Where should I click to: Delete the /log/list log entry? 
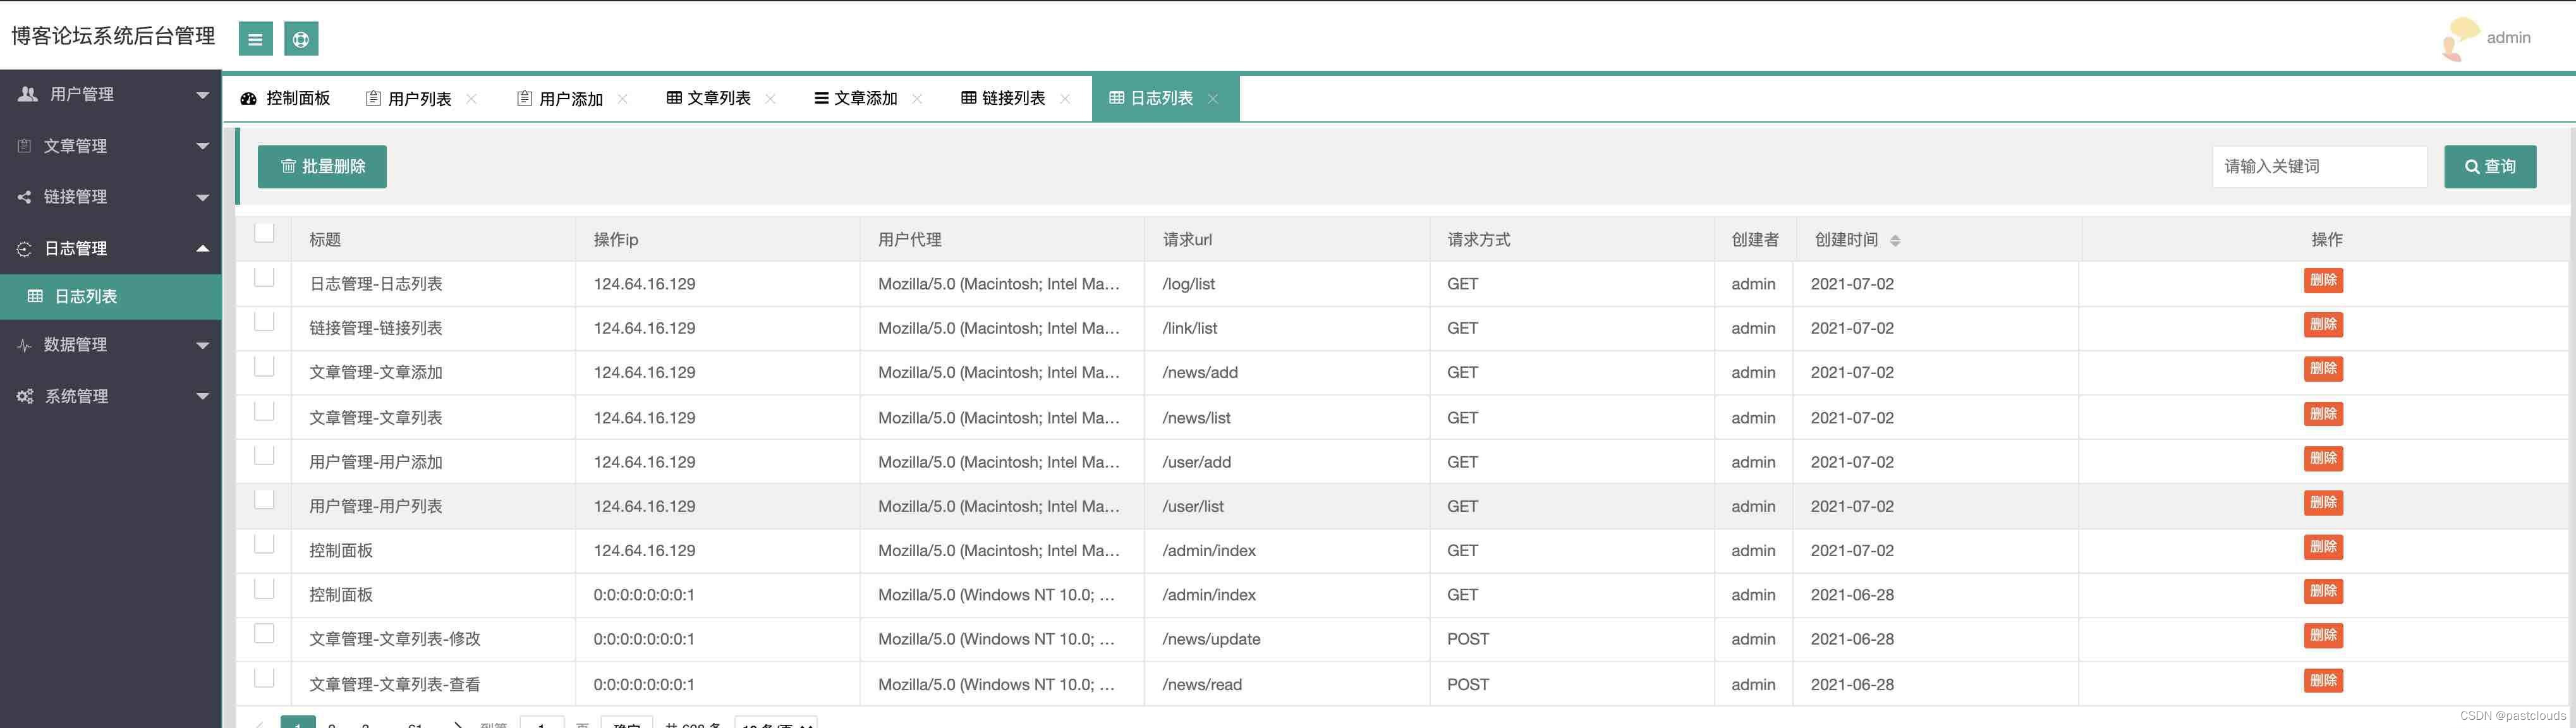2324,280
